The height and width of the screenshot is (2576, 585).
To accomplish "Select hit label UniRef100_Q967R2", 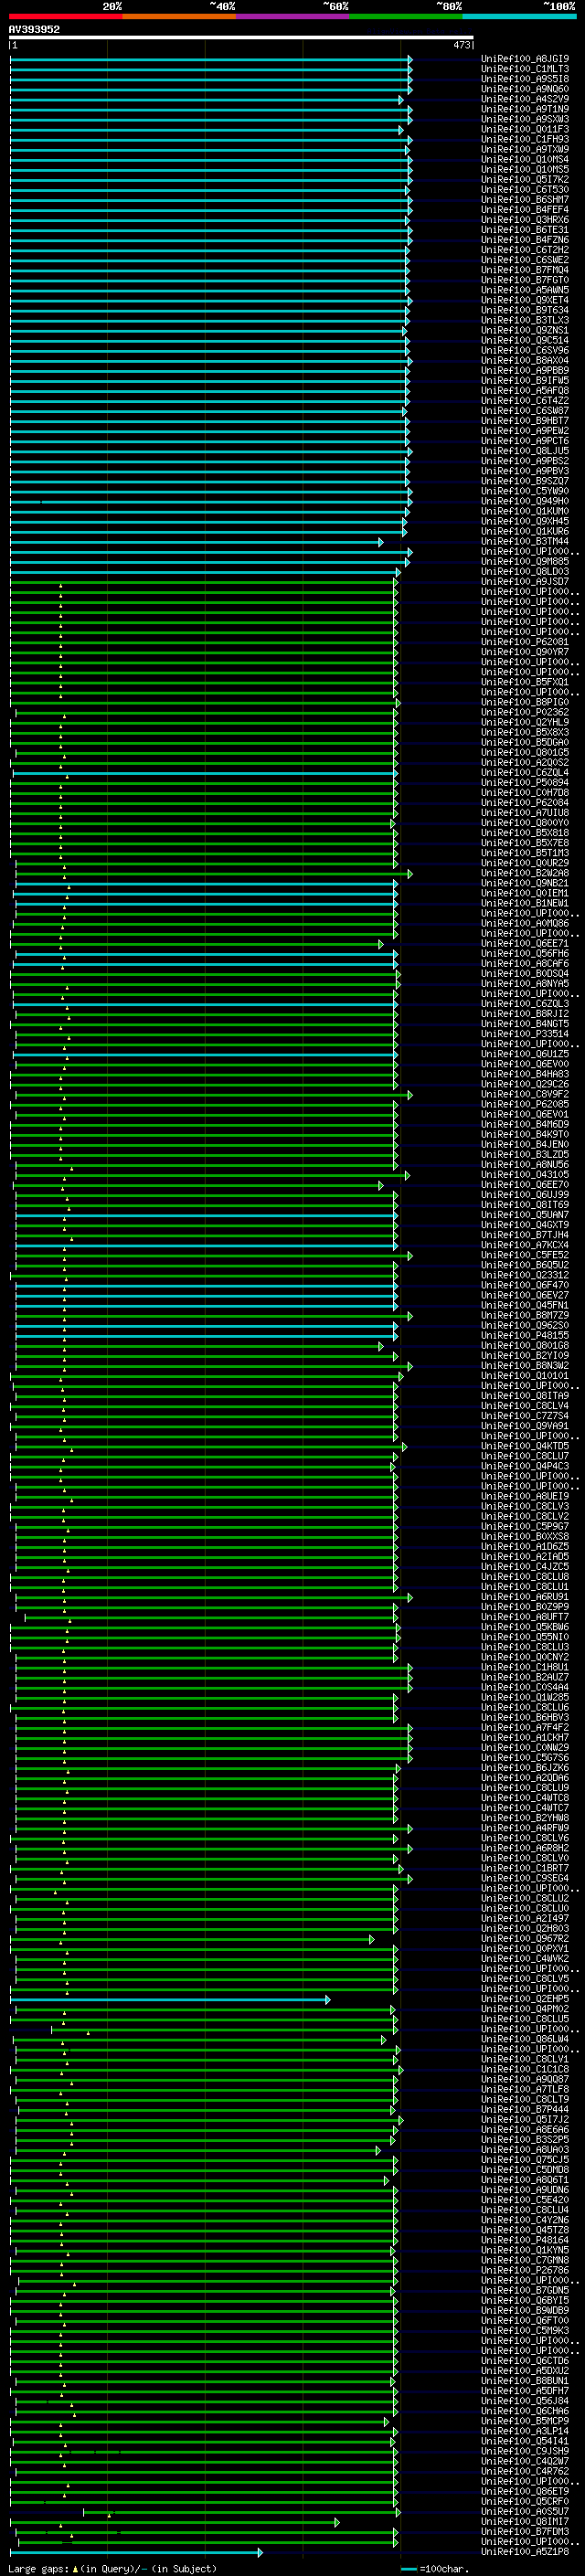I will pyautogui.click(x=525, y=1938).
